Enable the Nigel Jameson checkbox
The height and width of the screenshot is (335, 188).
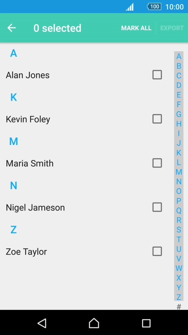click(157, 207)
